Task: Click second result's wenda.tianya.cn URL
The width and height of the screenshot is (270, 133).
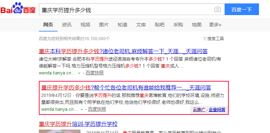Action: 60,109
